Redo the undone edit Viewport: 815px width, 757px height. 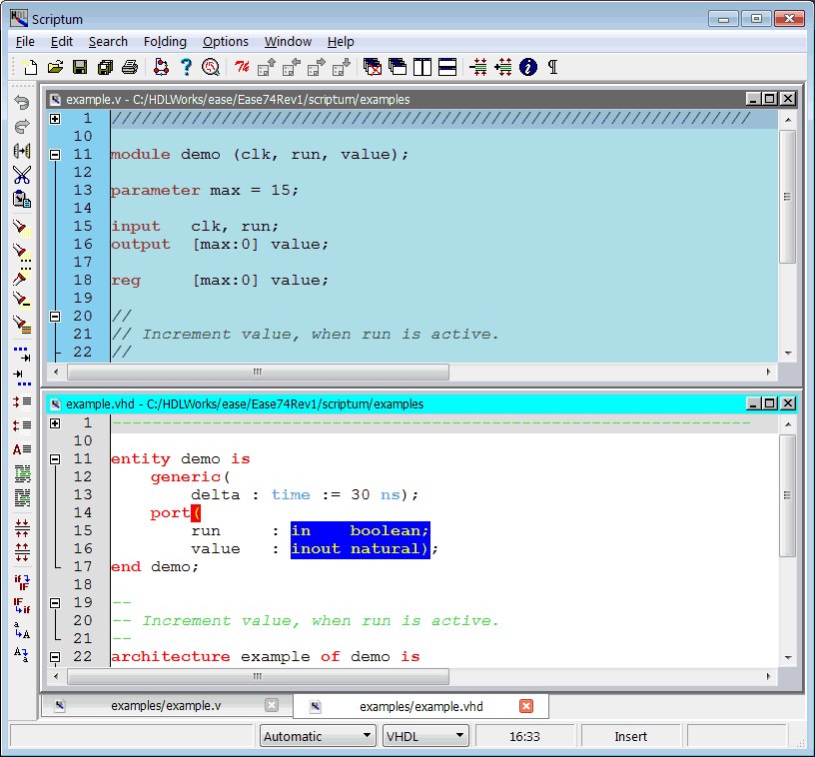coord(20,124)
